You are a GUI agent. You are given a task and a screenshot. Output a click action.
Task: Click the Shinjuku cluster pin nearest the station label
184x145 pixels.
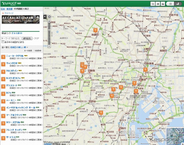coord(85,67)
